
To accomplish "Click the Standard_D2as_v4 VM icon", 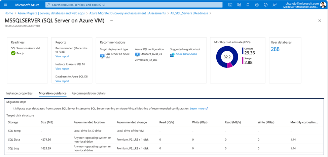I will [x=137, y=54].
